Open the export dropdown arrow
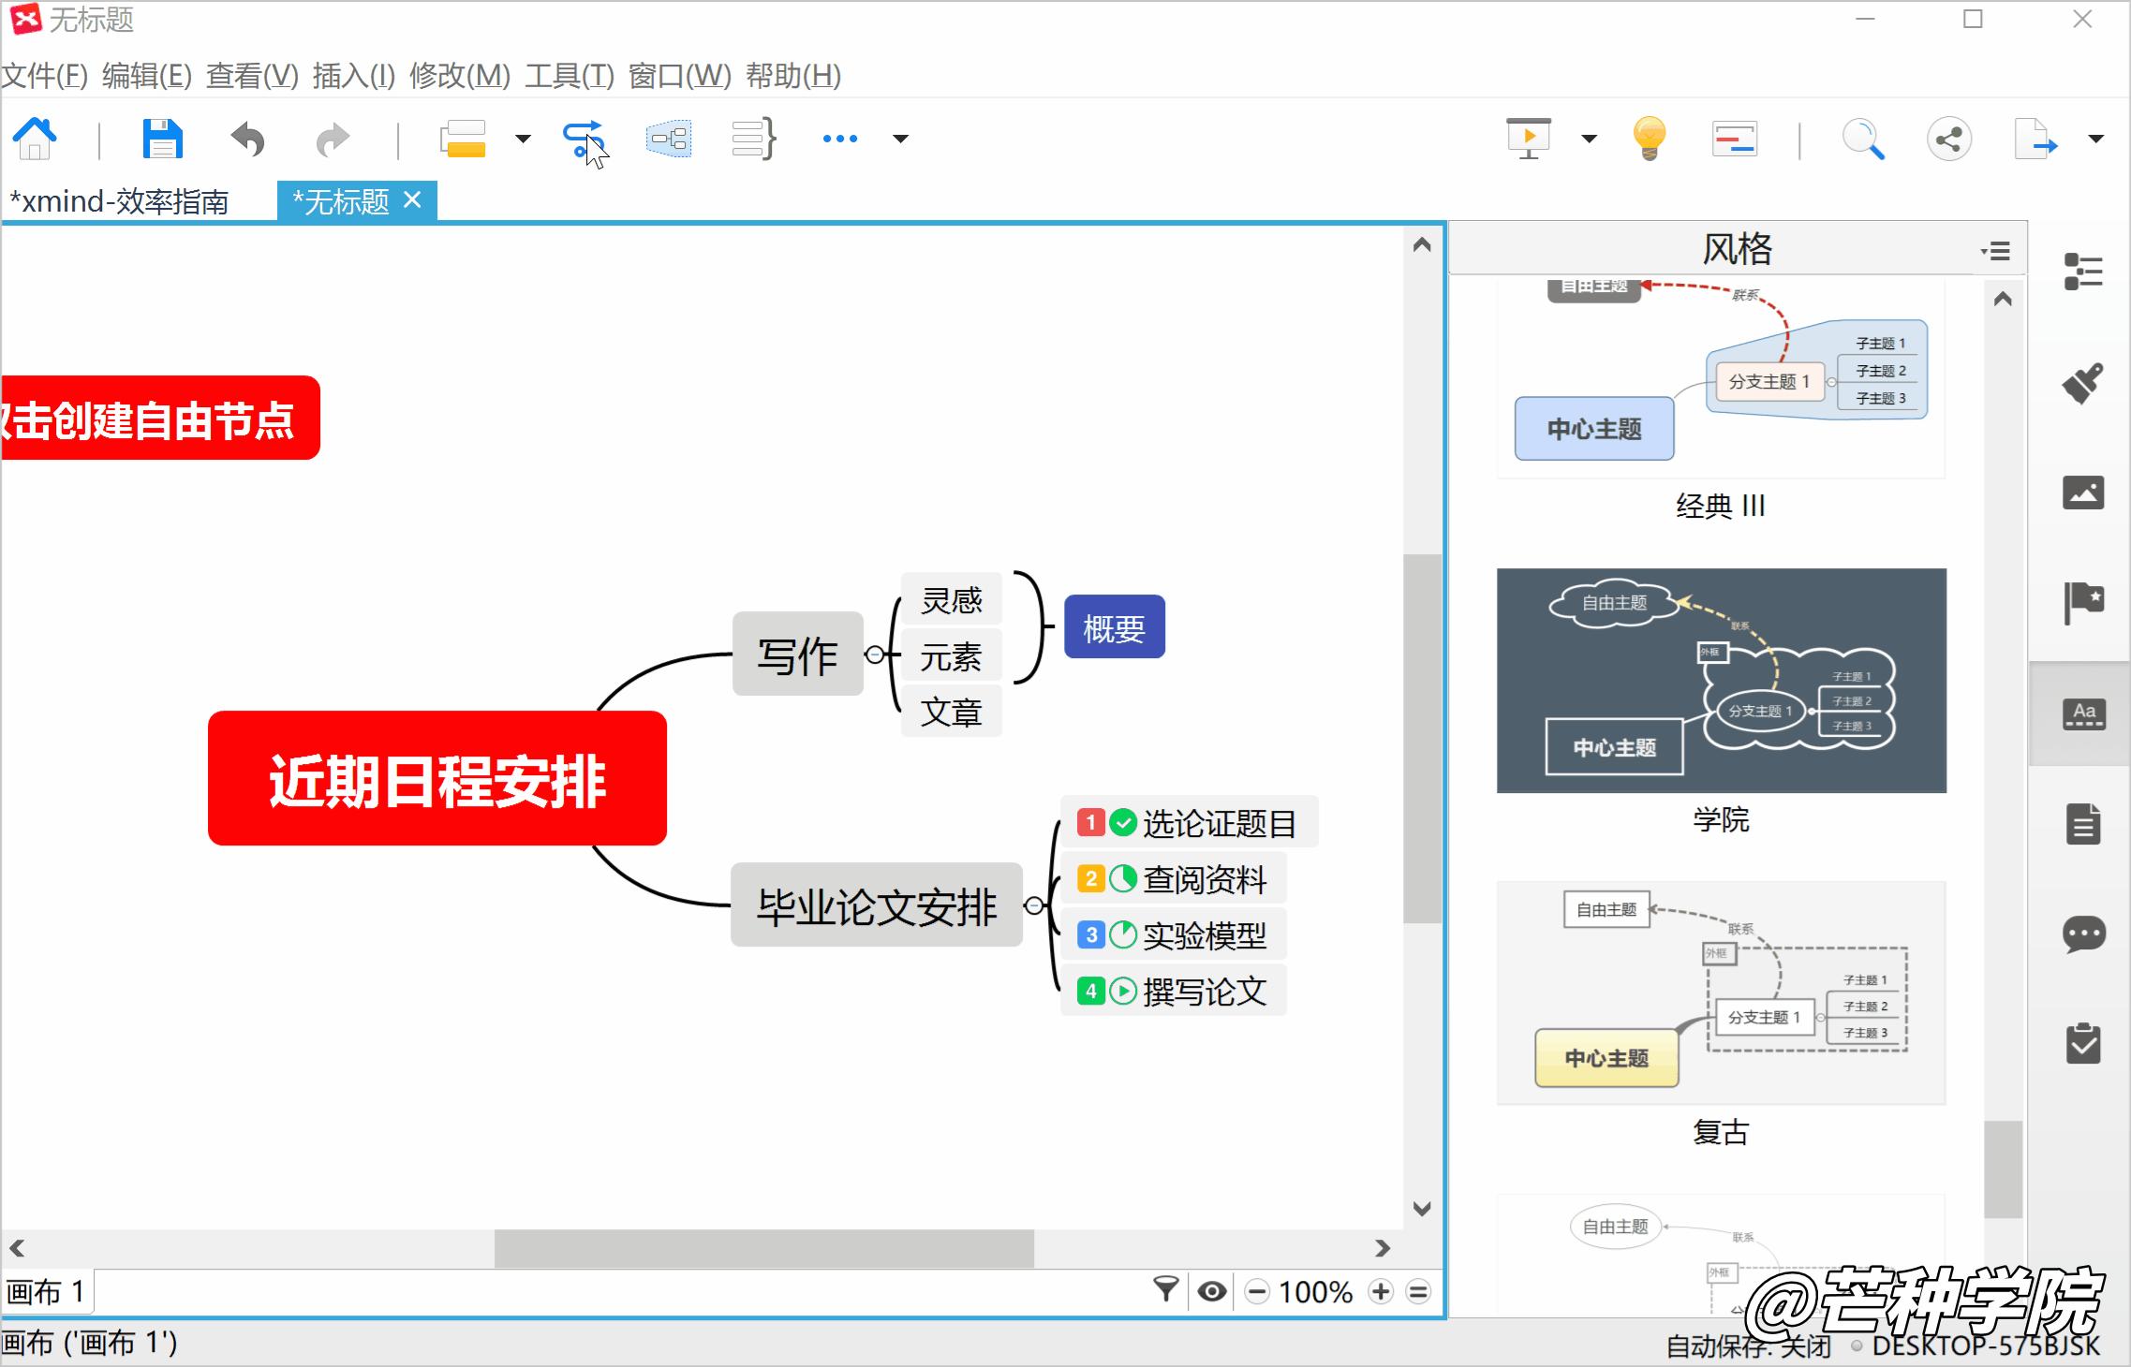This screenshot has width=2131, height=1367. [x=2096, y=140]
